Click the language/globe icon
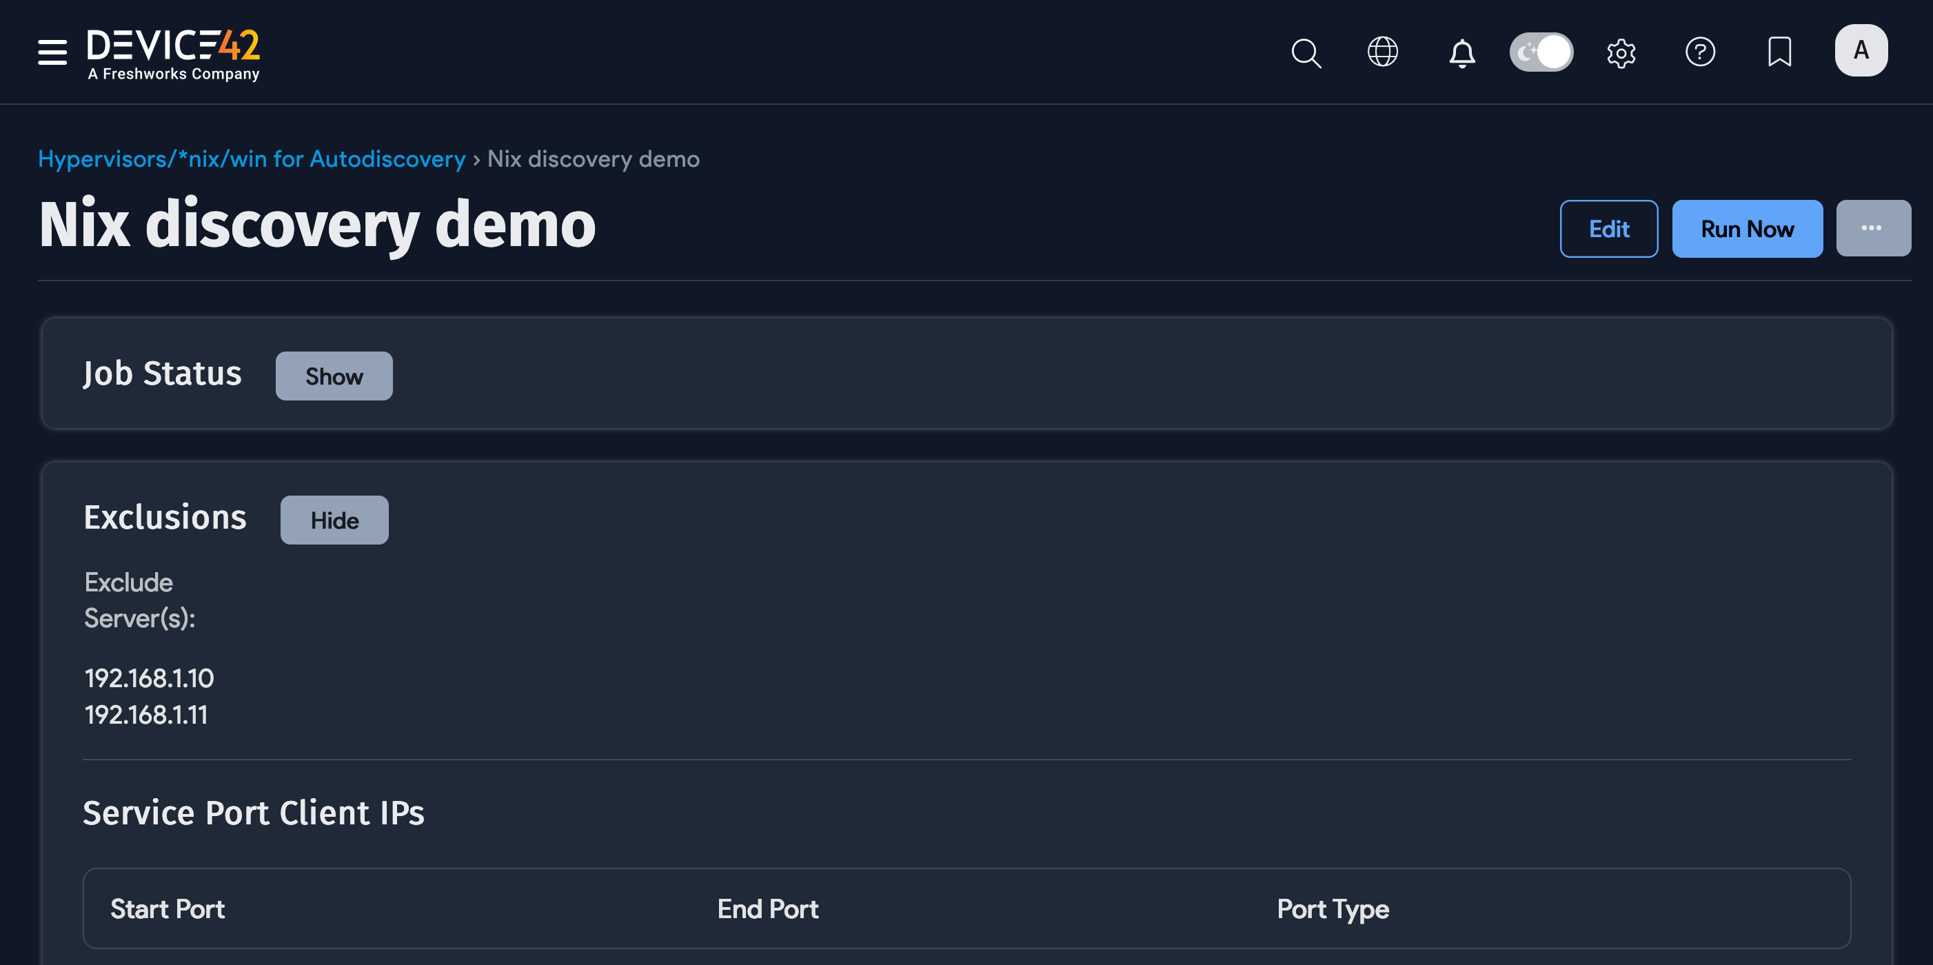The image size is (1933, 965). (x=1383, y=52)
